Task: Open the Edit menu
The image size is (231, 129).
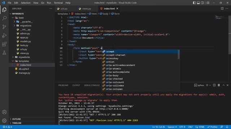Action: (16, 3)
